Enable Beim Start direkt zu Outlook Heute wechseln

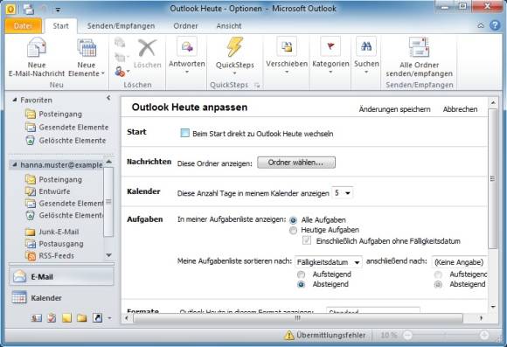[x=185, y=133]
